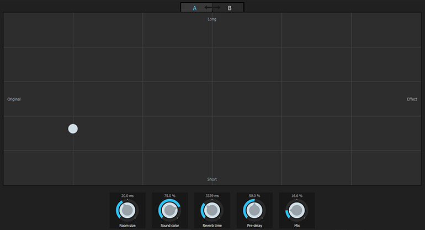425x230 pixels.
Task: Click the Sound color knob
Action: (169, 210)
